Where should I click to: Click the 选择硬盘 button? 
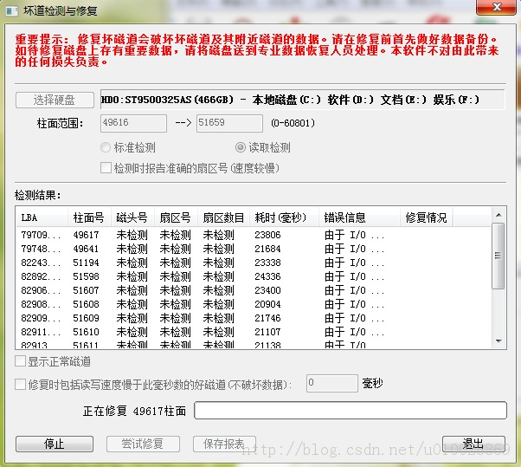(x=55, y=100)
